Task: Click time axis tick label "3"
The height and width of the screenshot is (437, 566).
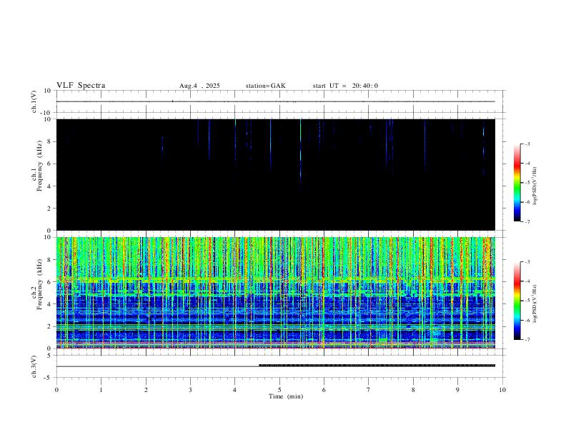Action: 190,390
